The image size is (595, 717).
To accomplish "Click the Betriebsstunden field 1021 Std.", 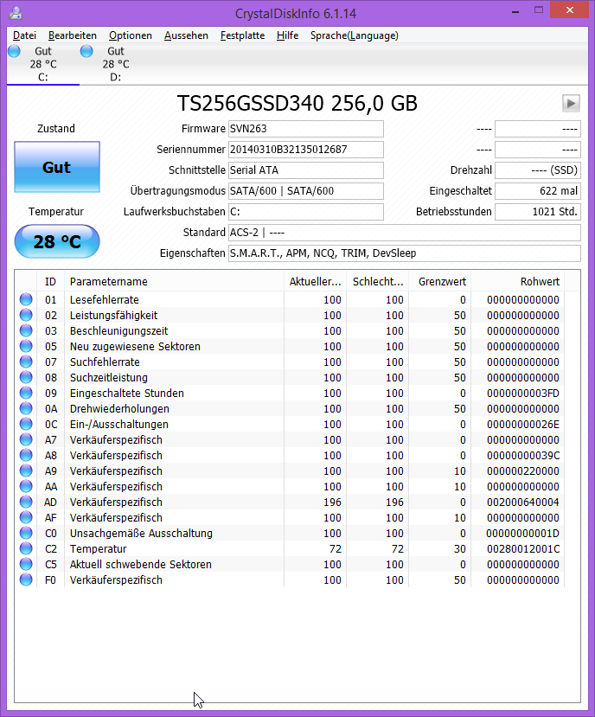I will click(538, 212).
